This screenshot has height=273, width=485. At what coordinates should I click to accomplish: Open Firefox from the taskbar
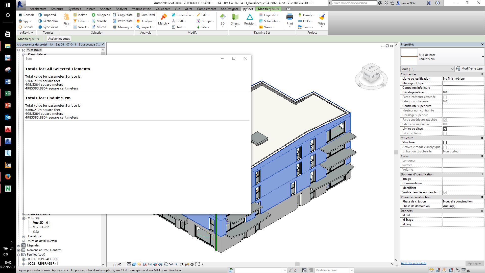pos(8,176)
